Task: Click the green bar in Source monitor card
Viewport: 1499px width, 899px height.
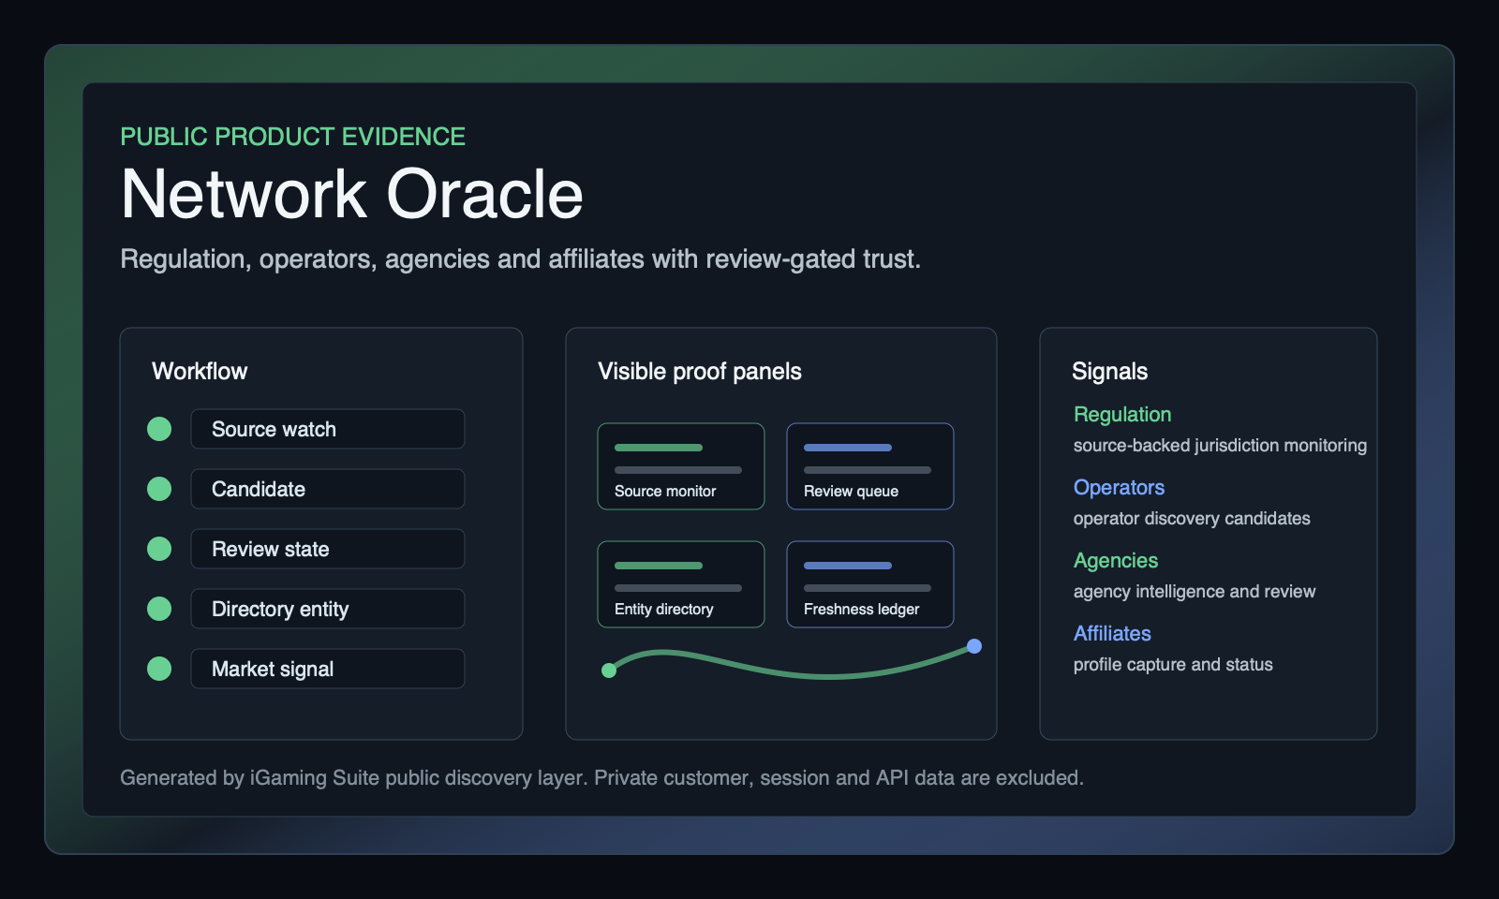Action: [x=659, y=448]
